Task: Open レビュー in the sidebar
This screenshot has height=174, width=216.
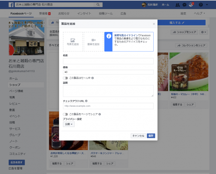Action: pyautogui.click(x=15, y=104)
